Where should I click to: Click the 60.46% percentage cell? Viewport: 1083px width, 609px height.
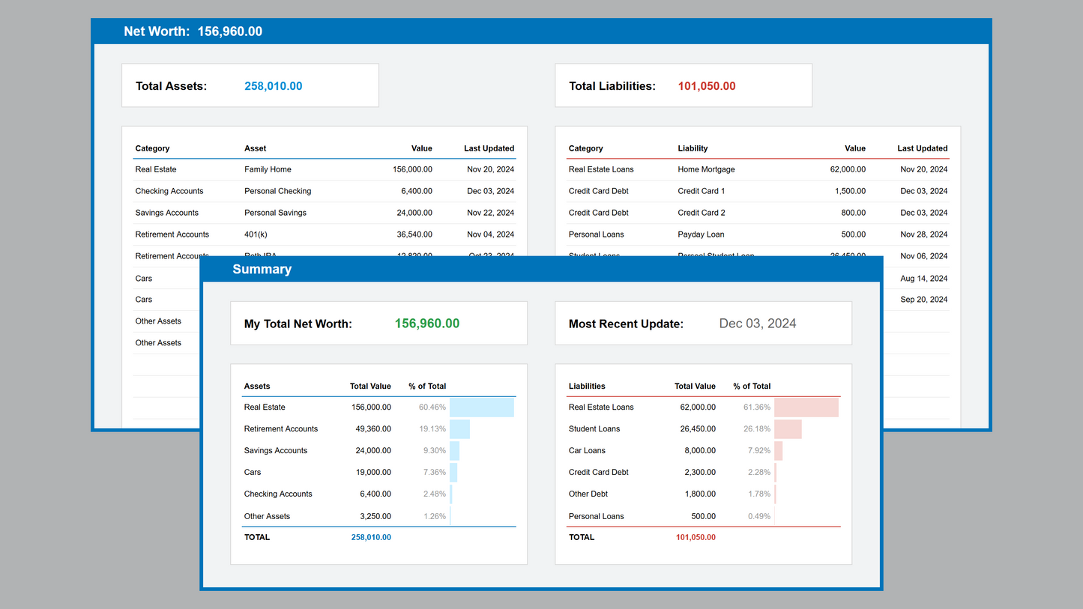(x=432, y=407)
